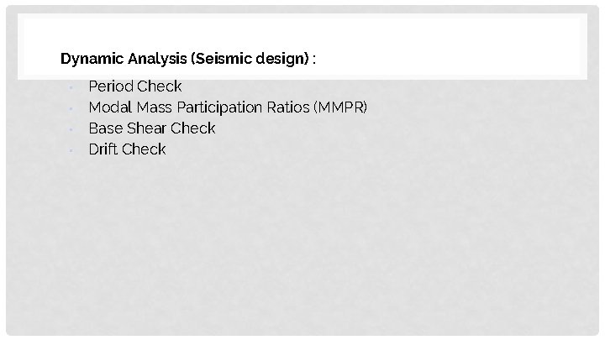Click empty grey slide background below bullets
This screenshot has width=605, height=340.
pyautogui.click(x=302, y=247)
